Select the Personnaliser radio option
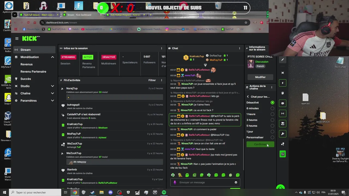Image resolution: width=349 pixels, height=196 pixels. pyautogui.click(x=272, y=137)
